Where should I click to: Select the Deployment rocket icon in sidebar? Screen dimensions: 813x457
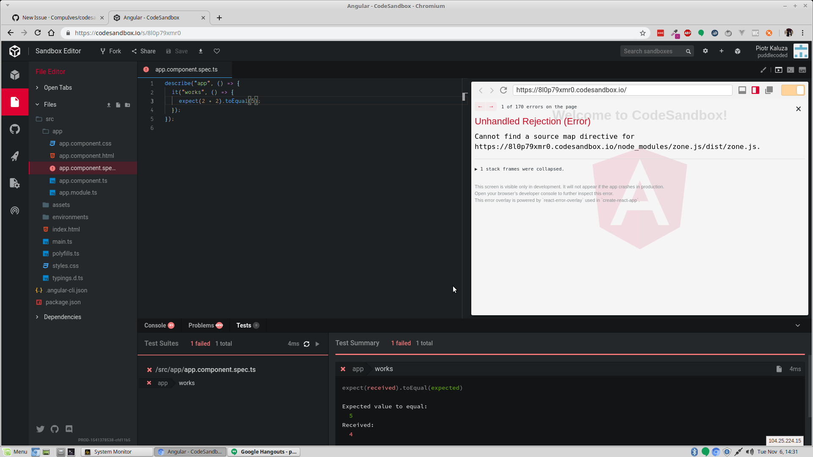coord(15,156)
